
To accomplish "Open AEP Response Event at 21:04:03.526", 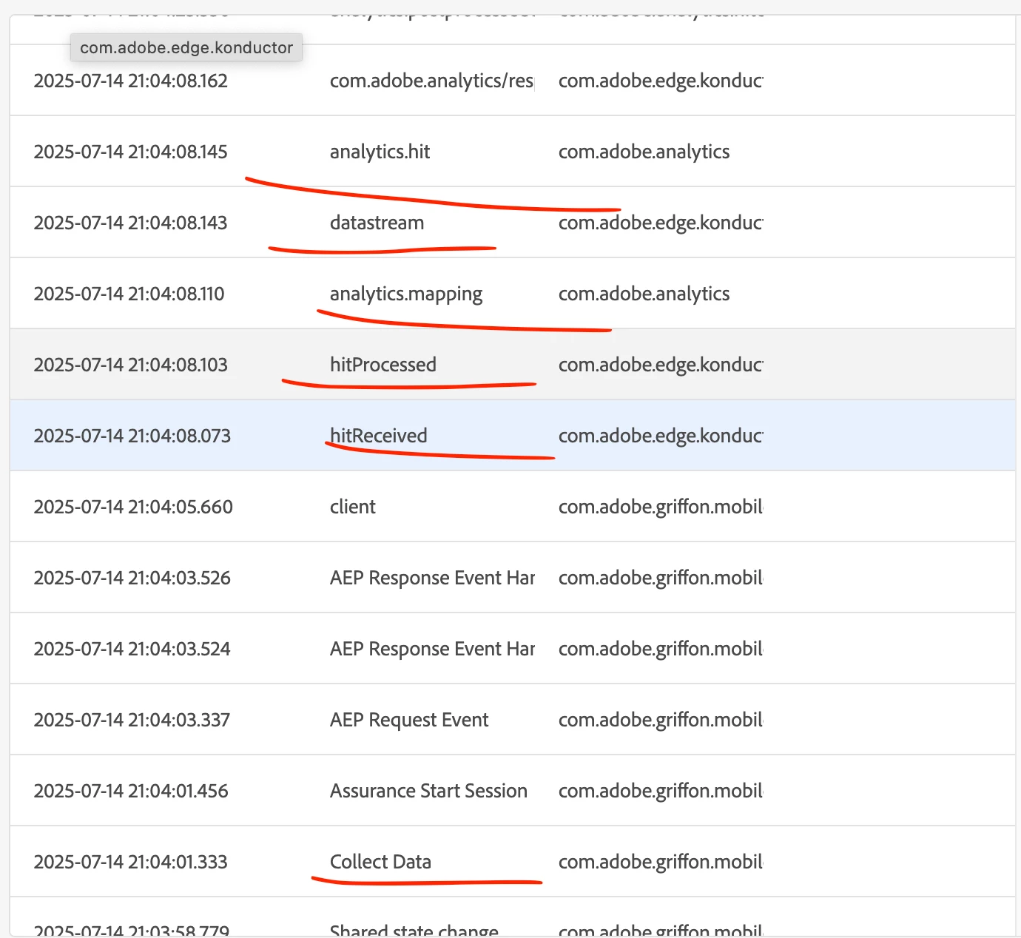I will tap(432, 578).
